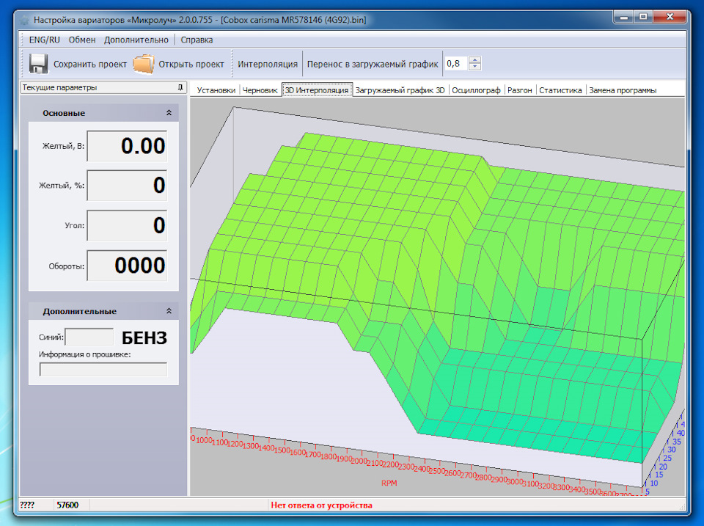Click the pin icon on Текущие параметры panel
The height and width of the screenshot is (526, 704).
(180, 87)
